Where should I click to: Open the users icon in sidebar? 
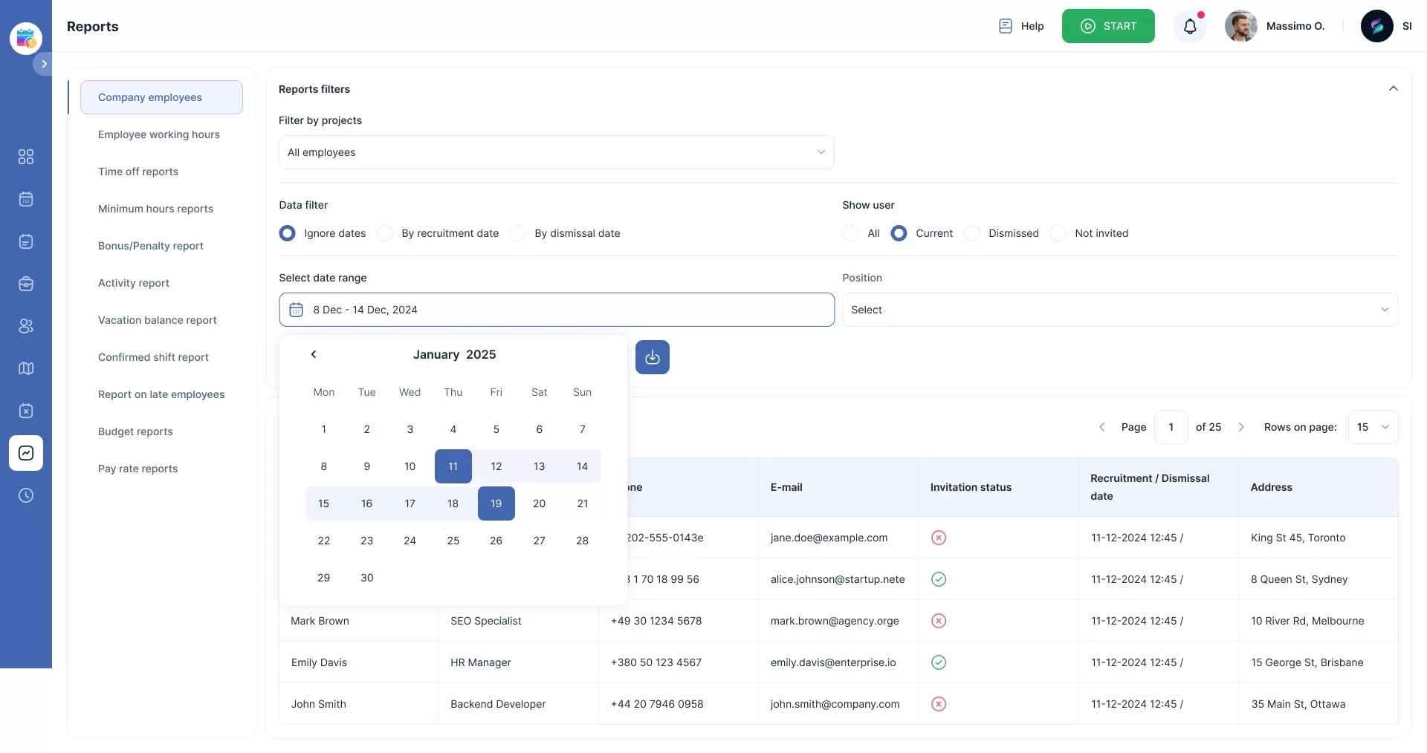26,326
